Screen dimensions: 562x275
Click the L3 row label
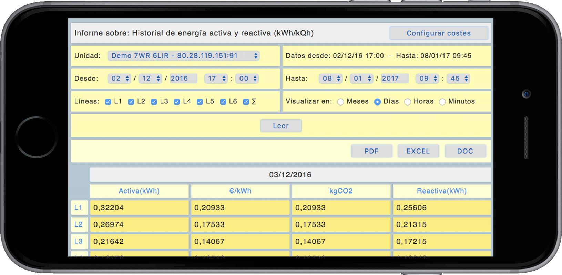point(79,241)
